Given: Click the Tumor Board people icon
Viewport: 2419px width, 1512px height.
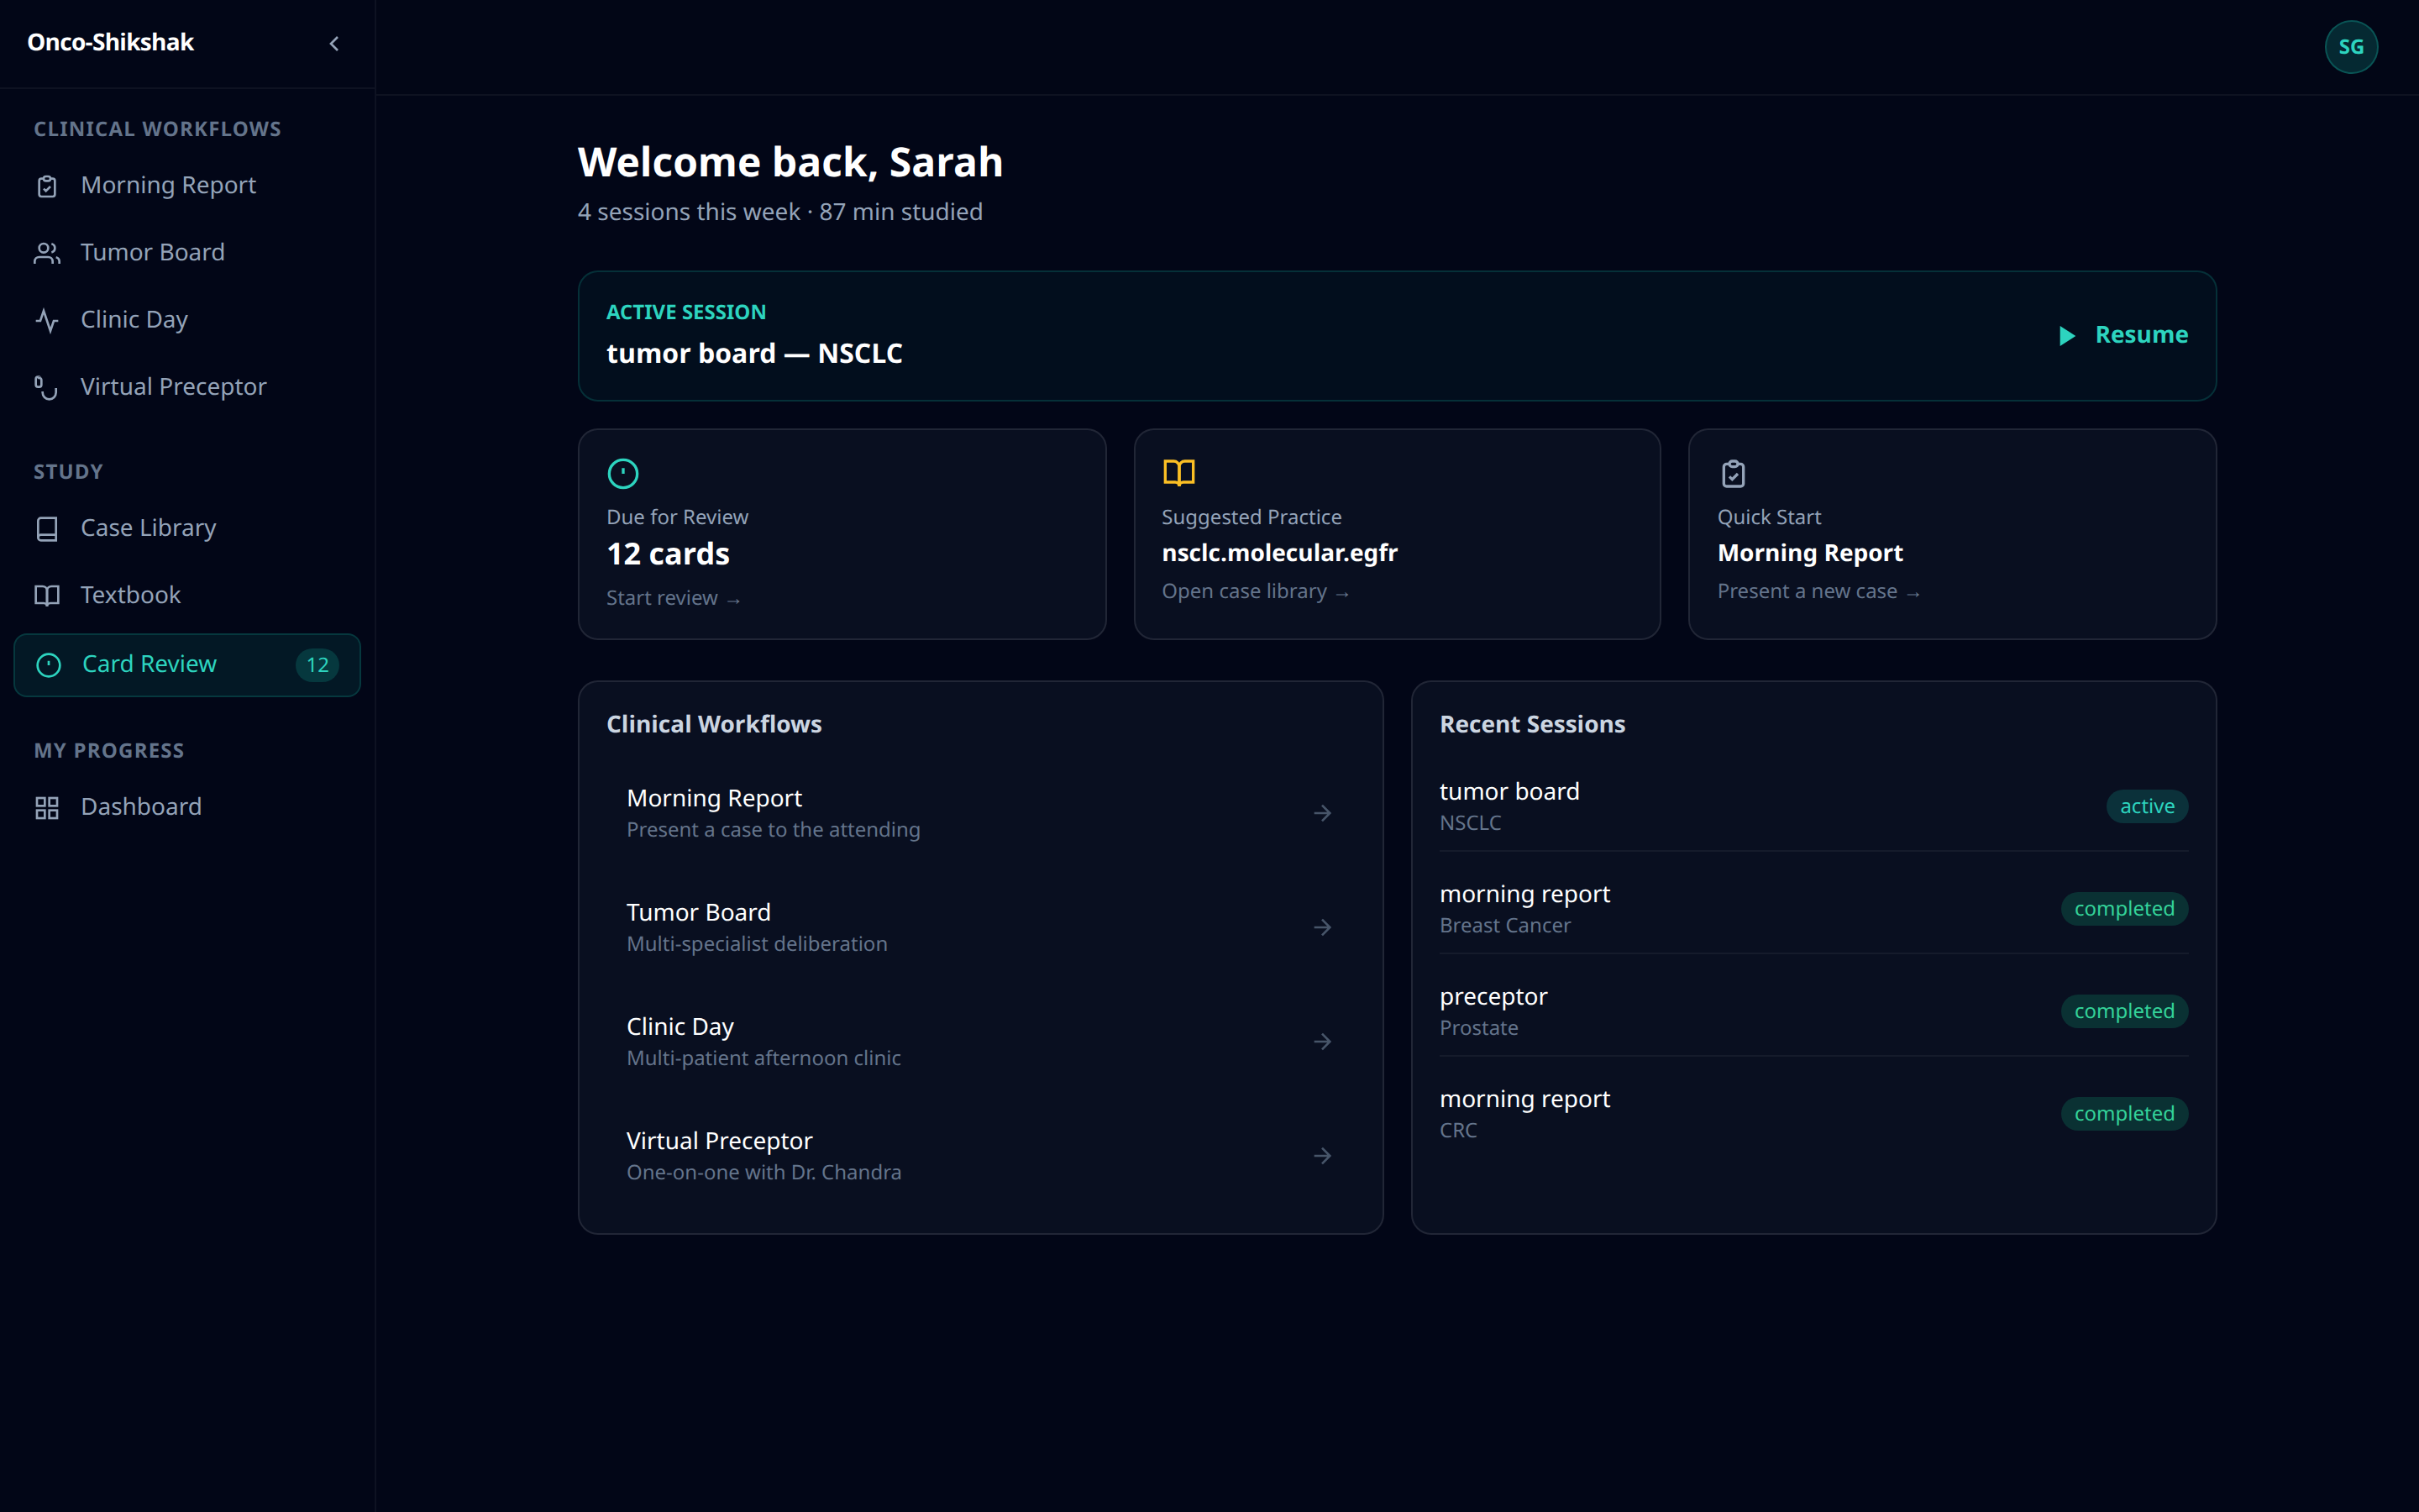Looking at the screenshot, I should (47, 253).
